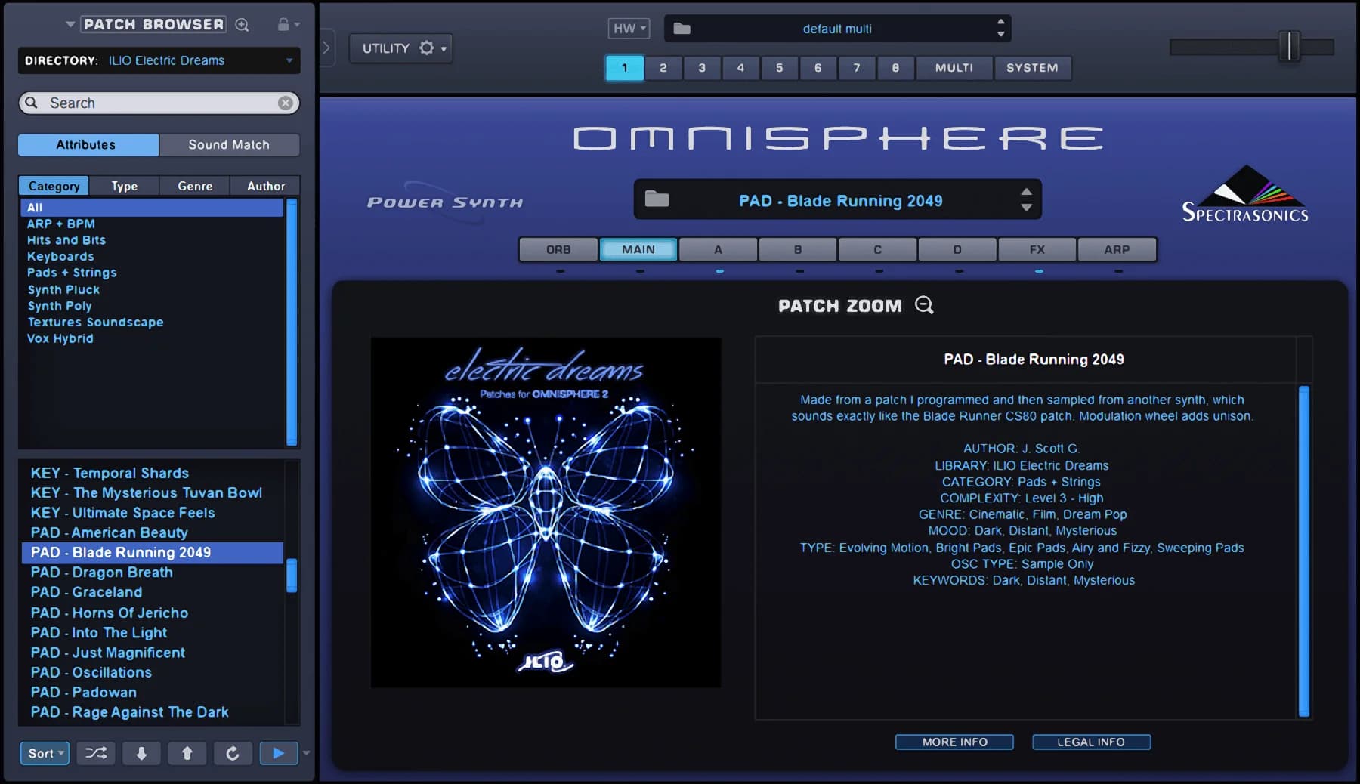Click the refresh patch list icon
Viewport: 1360px width, 784px height.
233,753
